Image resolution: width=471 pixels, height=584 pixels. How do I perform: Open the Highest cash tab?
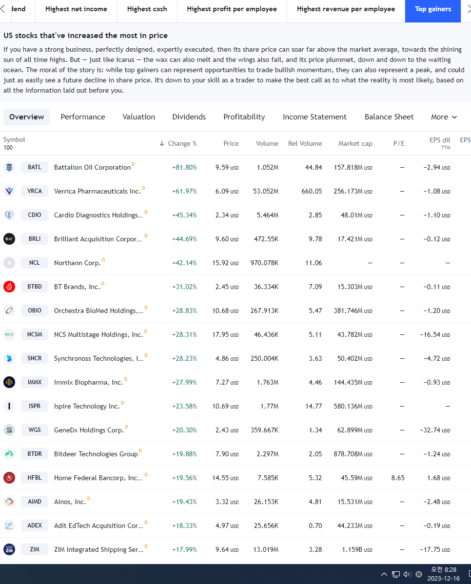[x=147, y=9]
